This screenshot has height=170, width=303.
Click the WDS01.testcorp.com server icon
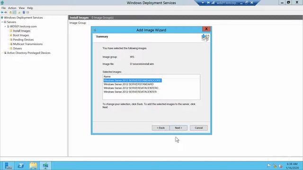8,26
